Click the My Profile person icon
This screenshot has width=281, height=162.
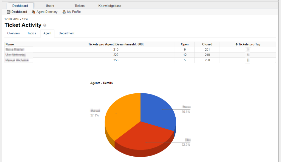[x=64, y=12]
